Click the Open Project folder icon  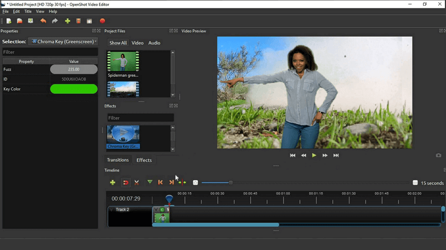[x=20, y=21]
